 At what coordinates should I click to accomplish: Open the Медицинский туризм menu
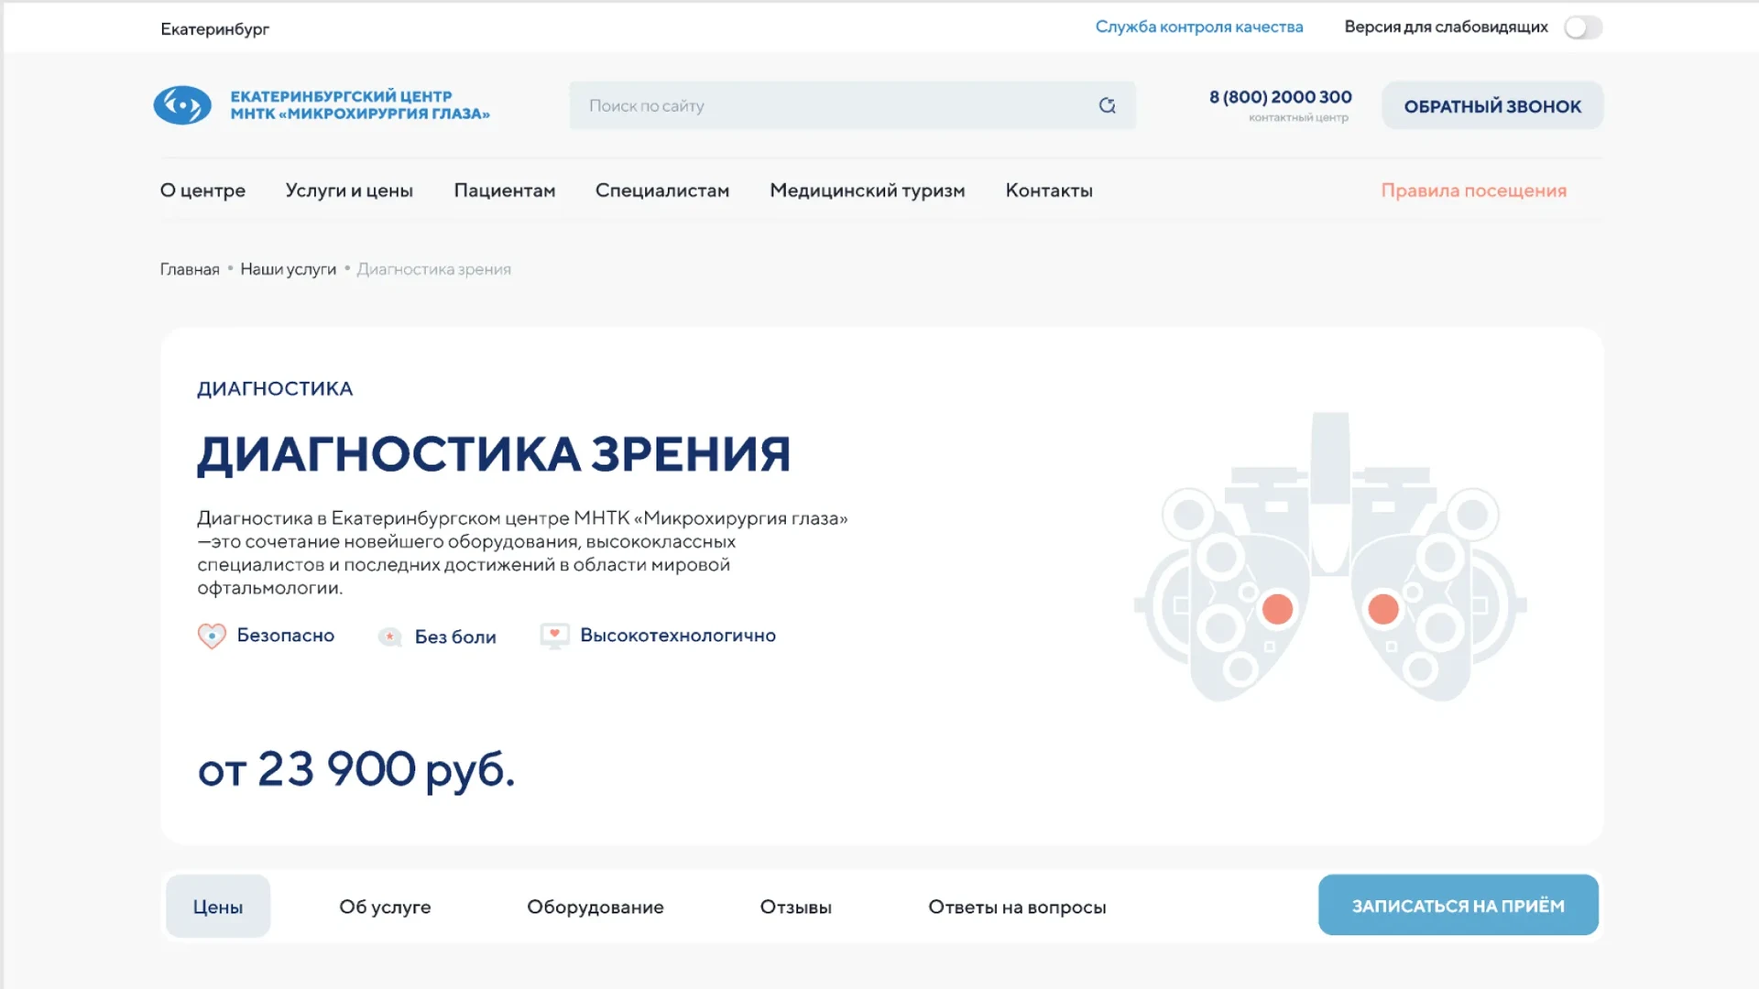point(868,190)
